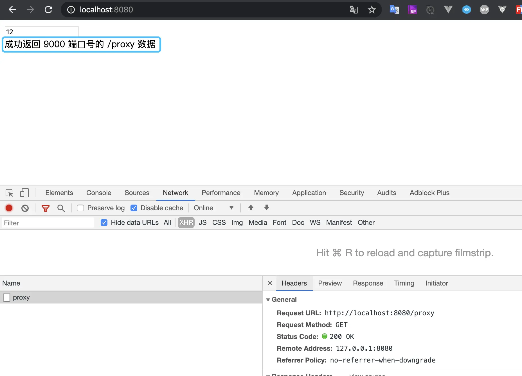522x376 pixels.
Task: Click the Remote Address 127.0.0.1:8080 value
Action: [x=364, y=348]
